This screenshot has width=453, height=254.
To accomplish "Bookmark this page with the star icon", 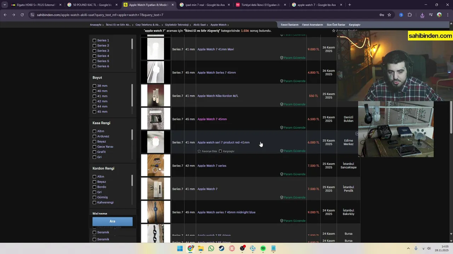I will (389, 15).
